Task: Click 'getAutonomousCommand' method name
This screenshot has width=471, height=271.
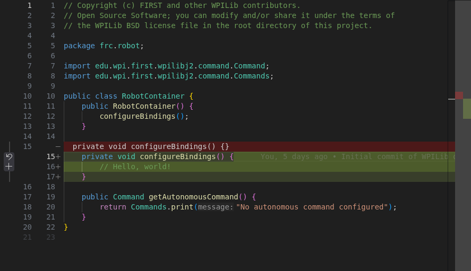Action: point(193,197)
